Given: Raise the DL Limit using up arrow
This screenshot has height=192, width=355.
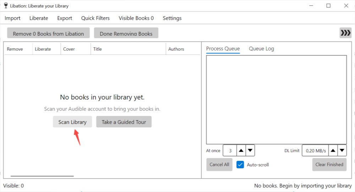Looking at the screenshot, I should tap(333, 151).
